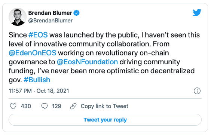
Task: Open the @EdenOnEOS mention
Action: (33, 53)
